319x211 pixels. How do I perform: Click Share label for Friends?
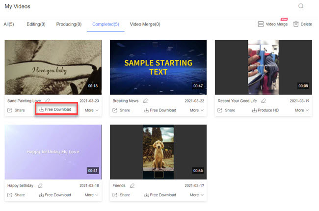tap(125, 195)
